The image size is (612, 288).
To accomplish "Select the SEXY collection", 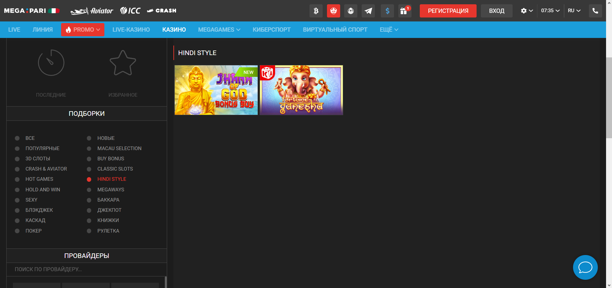I will coord(31,200).
